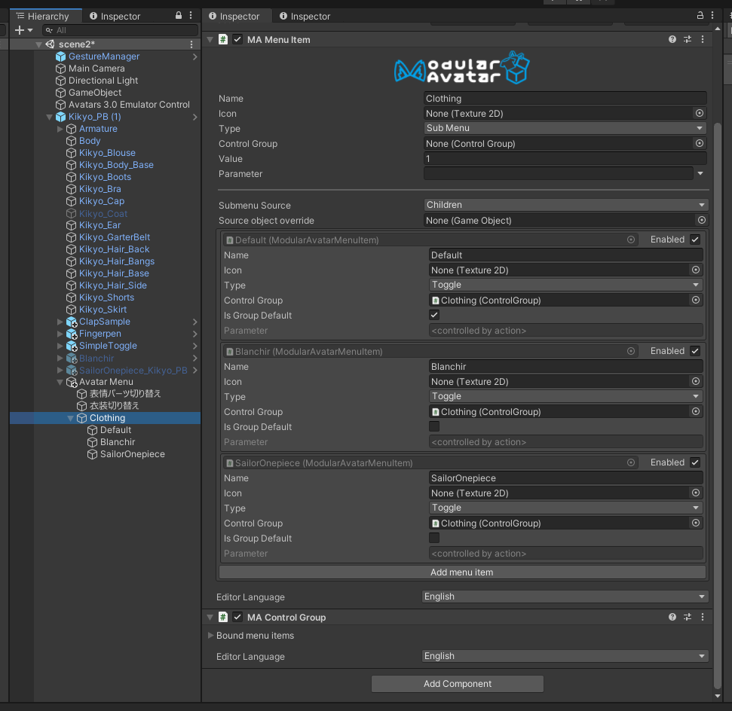Switch to the Hierarchy tab

coord(46,17)
